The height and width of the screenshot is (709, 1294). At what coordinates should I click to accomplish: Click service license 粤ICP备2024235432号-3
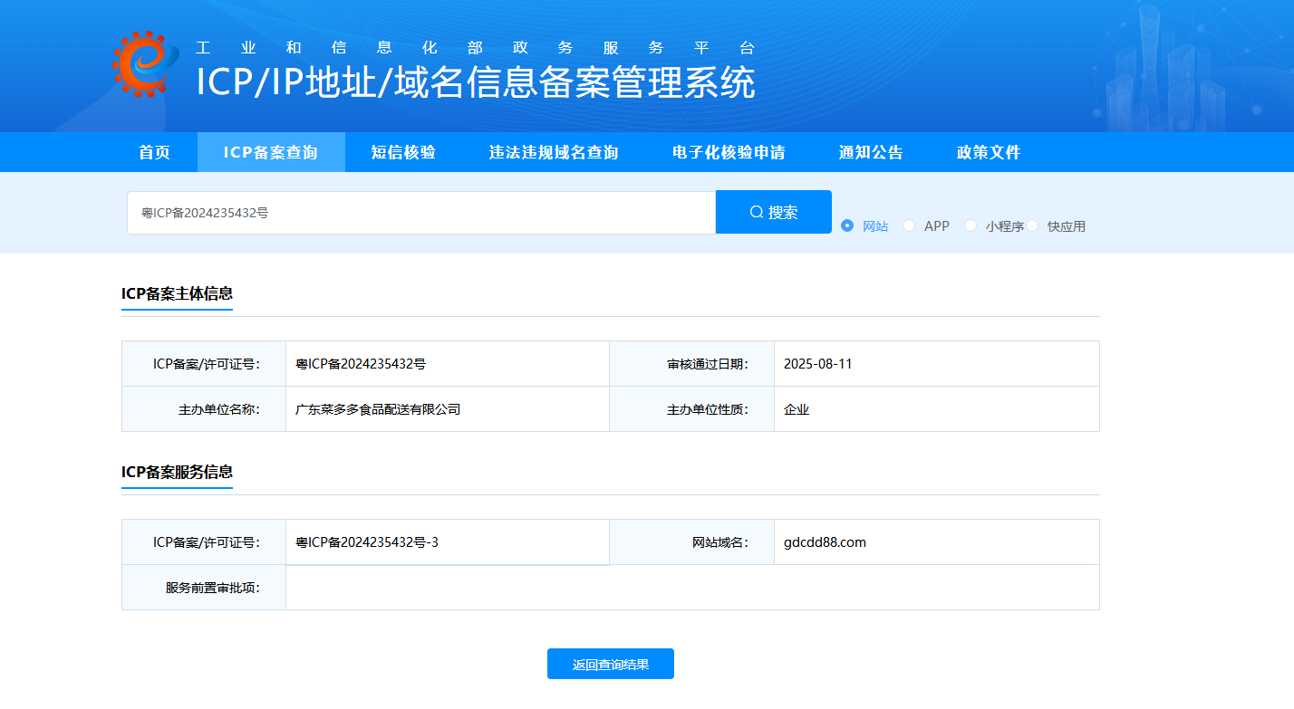tap(367, 542)
